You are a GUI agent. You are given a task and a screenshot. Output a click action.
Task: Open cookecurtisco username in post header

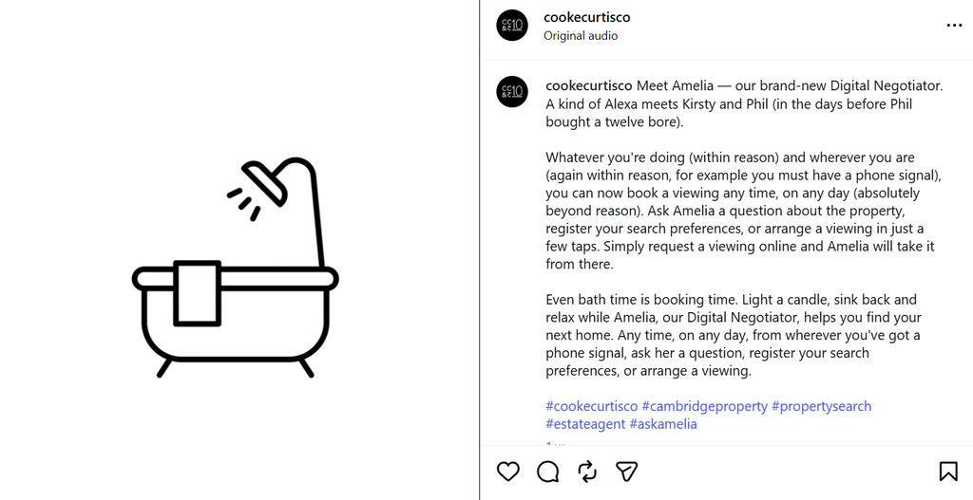coord(586,17)
